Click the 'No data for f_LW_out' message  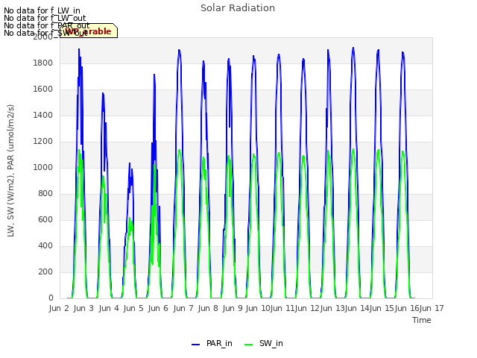[45, 18]
